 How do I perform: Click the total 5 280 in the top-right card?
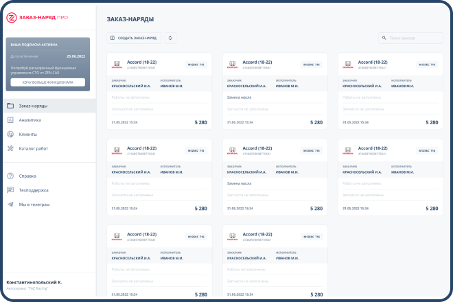tap(432, 123)
